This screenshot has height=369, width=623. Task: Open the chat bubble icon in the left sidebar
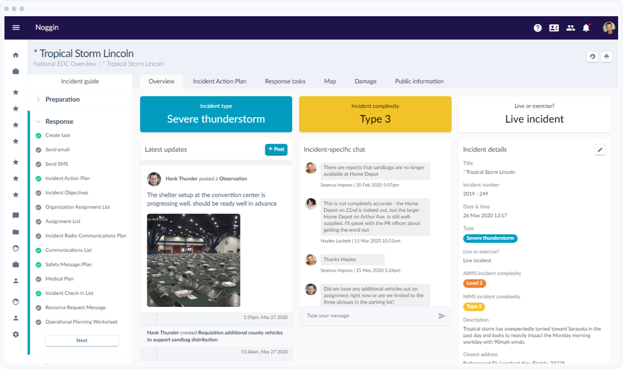pyautogui.click(x=16, y=215)
